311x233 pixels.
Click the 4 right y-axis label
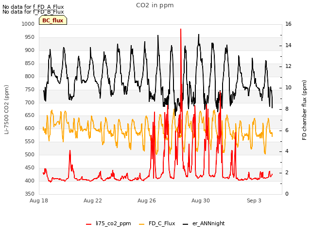pos(287,151)
